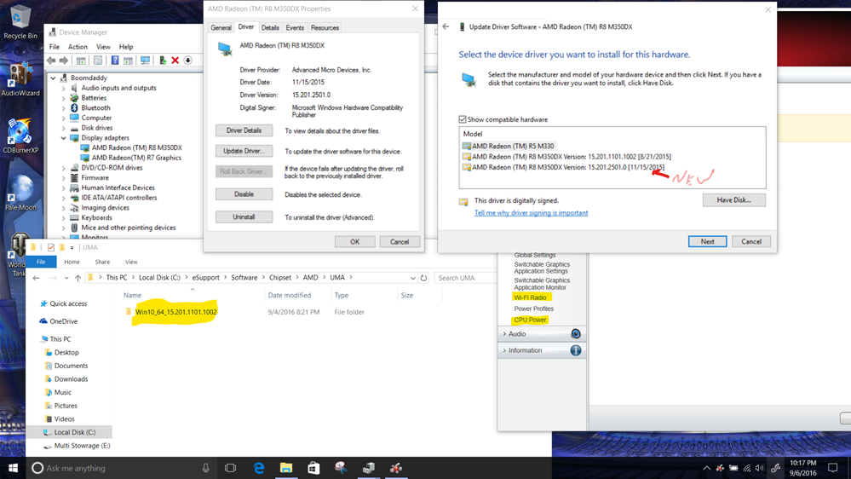
Task: Click Update driver software toolbar icon
Action: [x=162, y=61]
